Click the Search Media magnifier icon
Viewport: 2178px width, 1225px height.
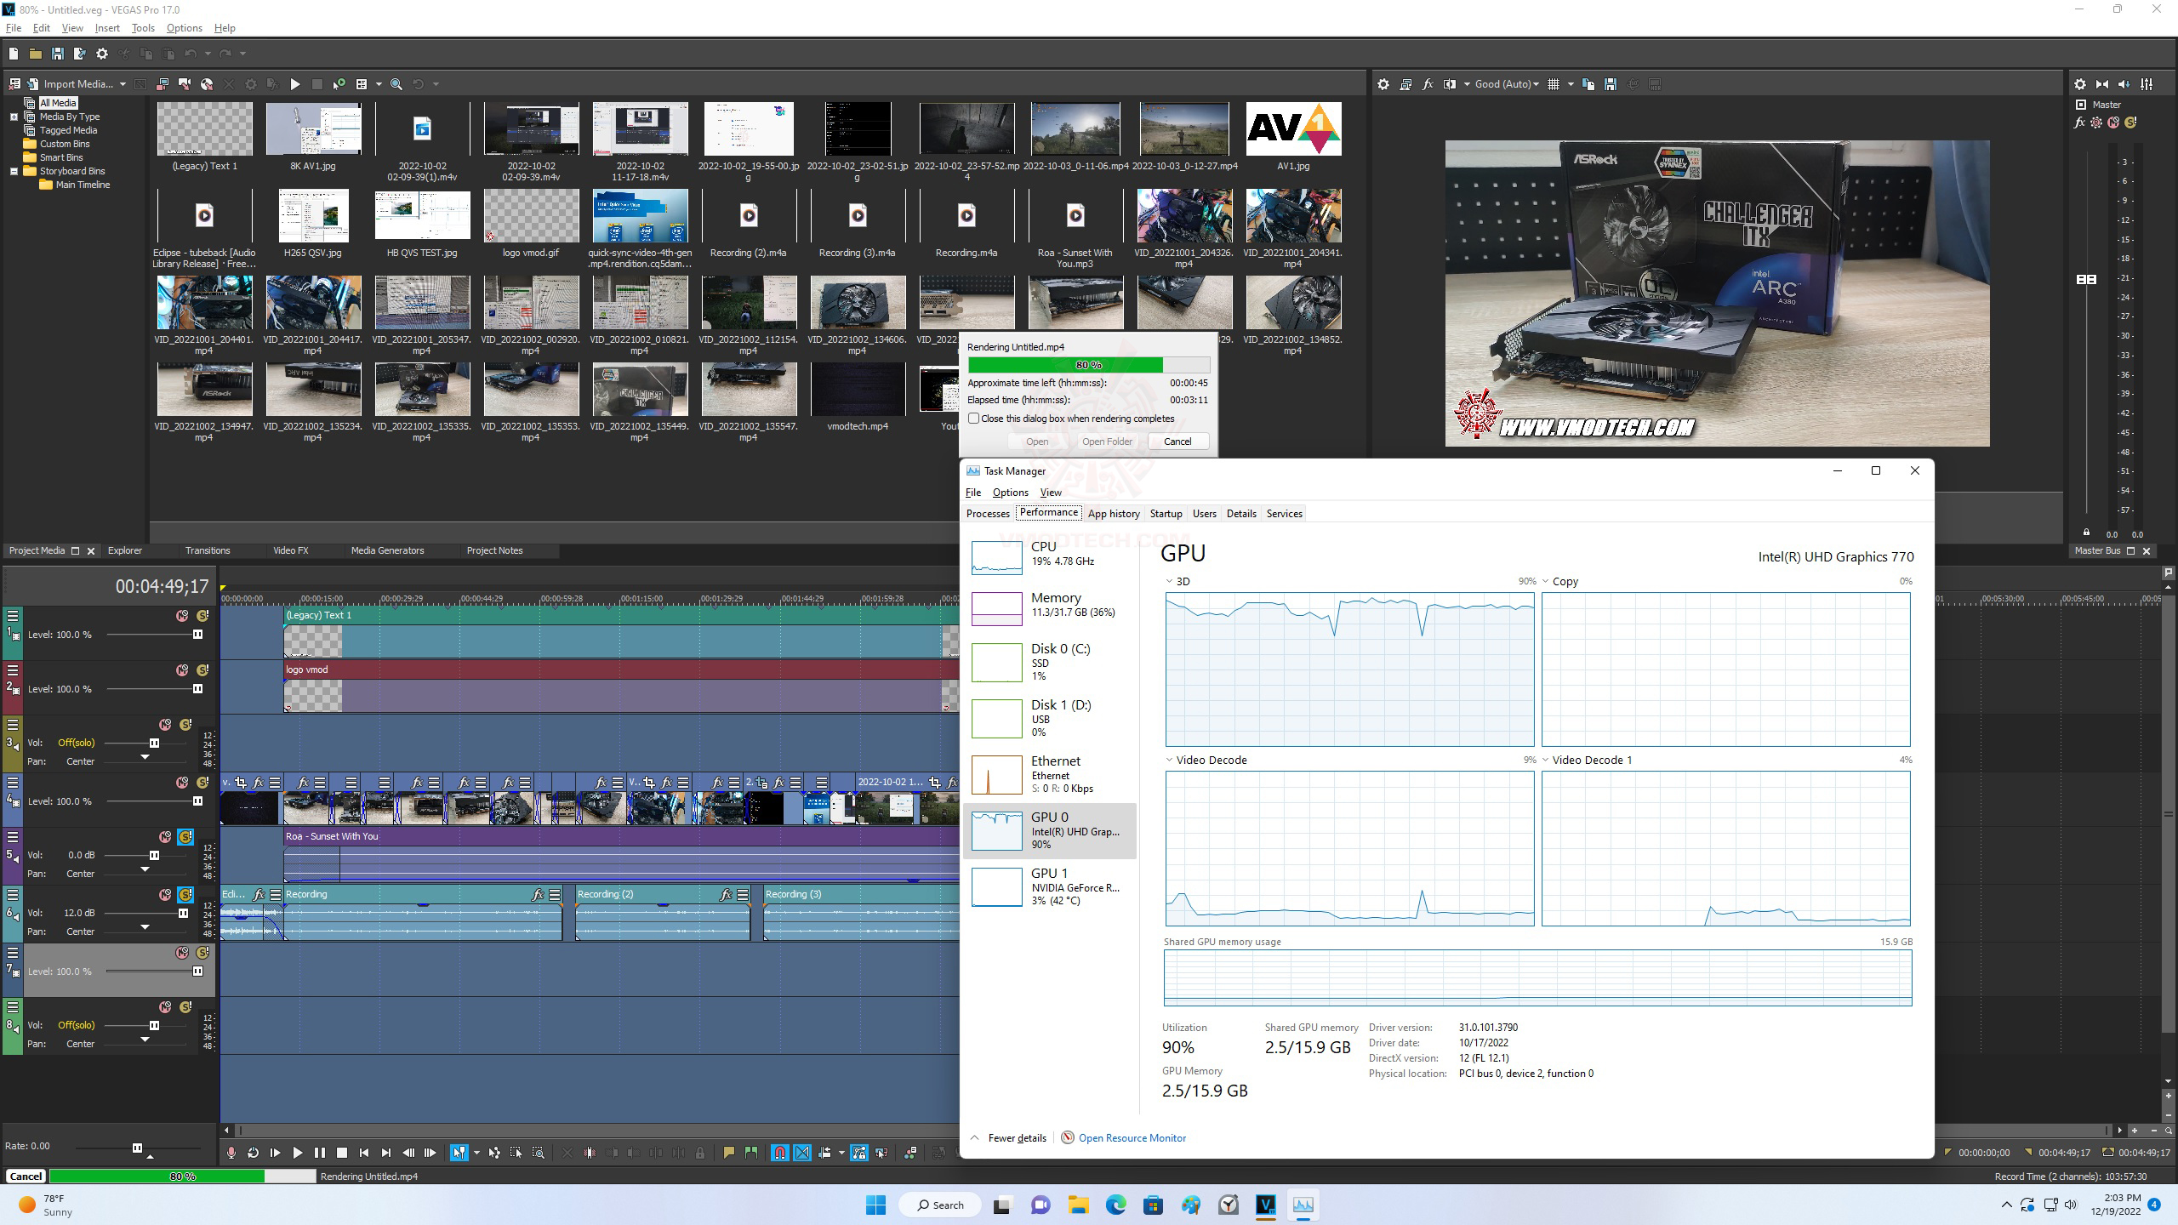click(x=396, y=84)
